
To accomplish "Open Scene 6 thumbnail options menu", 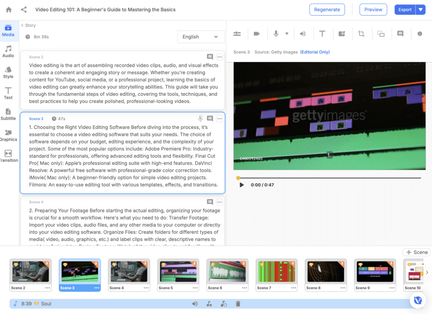I will tap(244, 288).
